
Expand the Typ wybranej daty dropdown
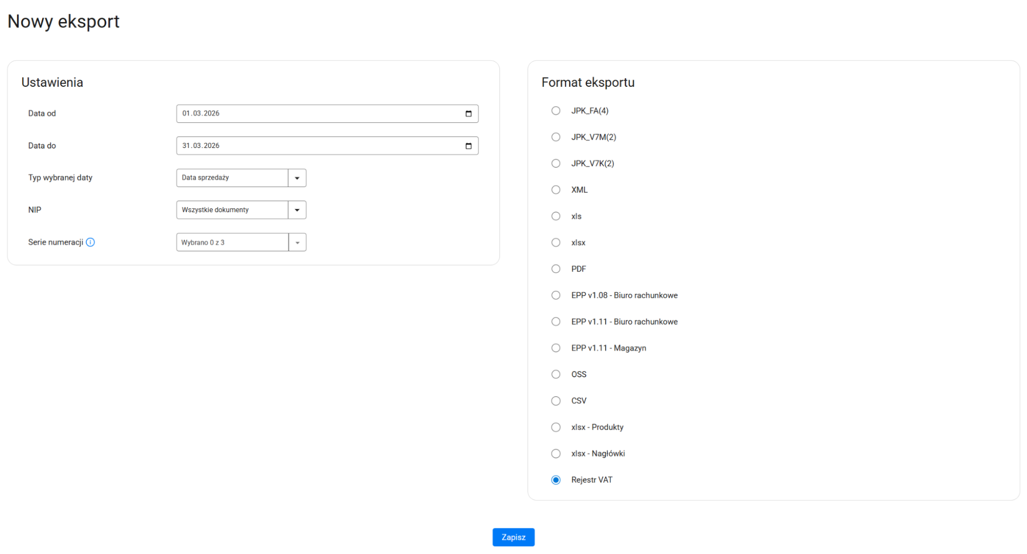click(x=297, y=178)
